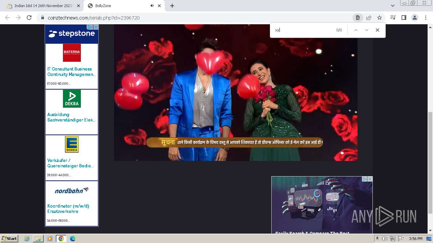This screenshot has width=433, height=243.
Task: Reload the current page
Action: point(29,18)
